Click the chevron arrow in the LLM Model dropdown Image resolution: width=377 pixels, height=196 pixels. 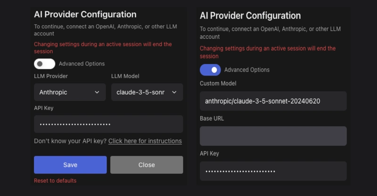pyautogui.click(x=174, y=92)
